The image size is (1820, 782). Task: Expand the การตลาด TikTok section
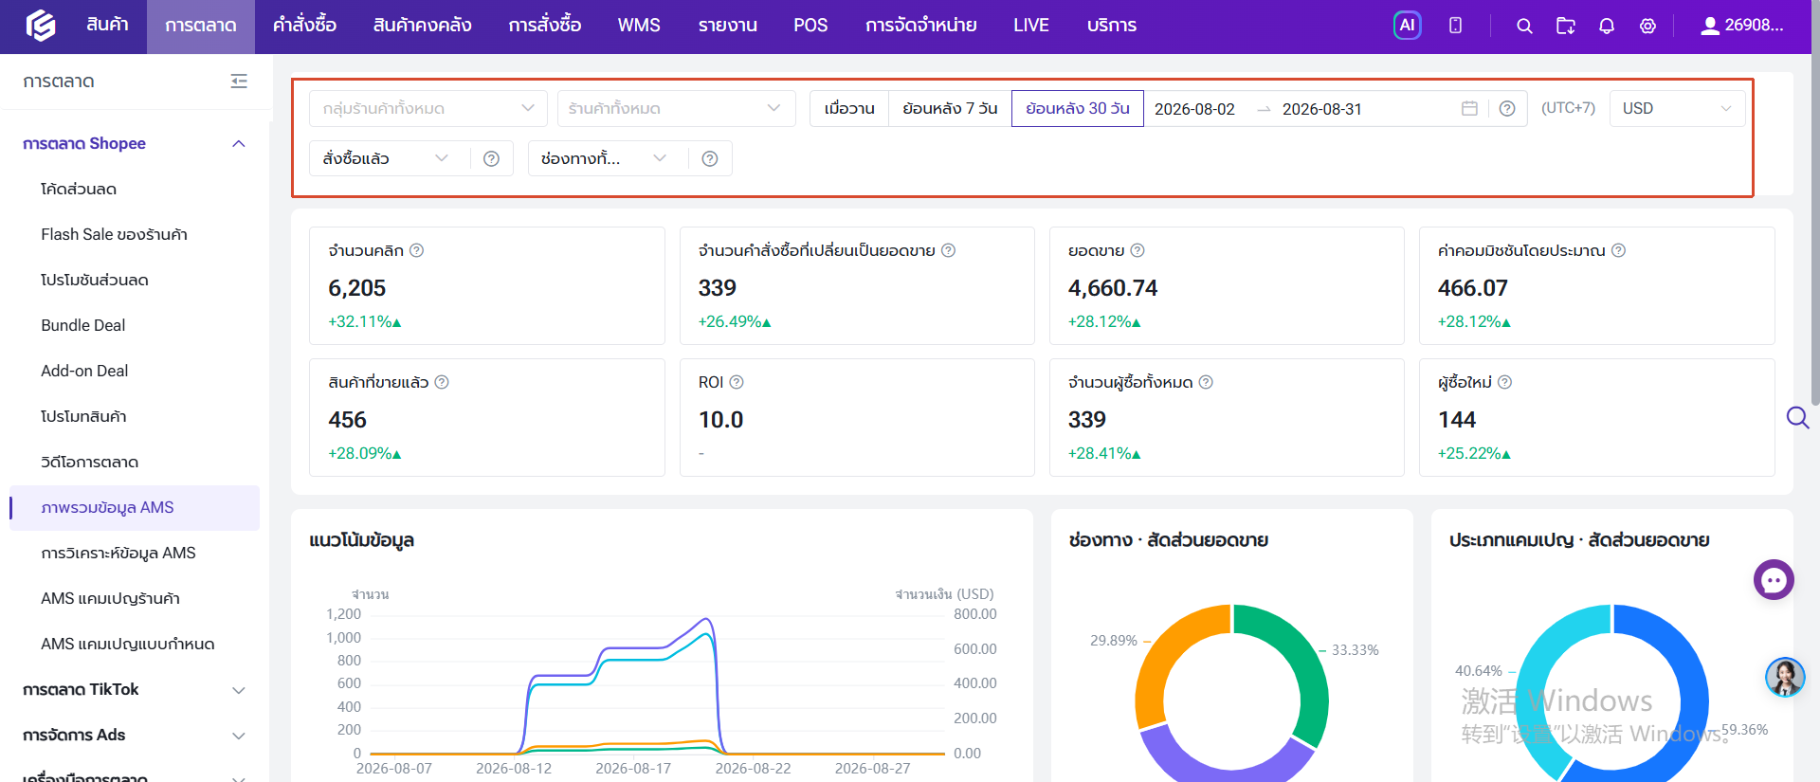[x=134, y=689]
